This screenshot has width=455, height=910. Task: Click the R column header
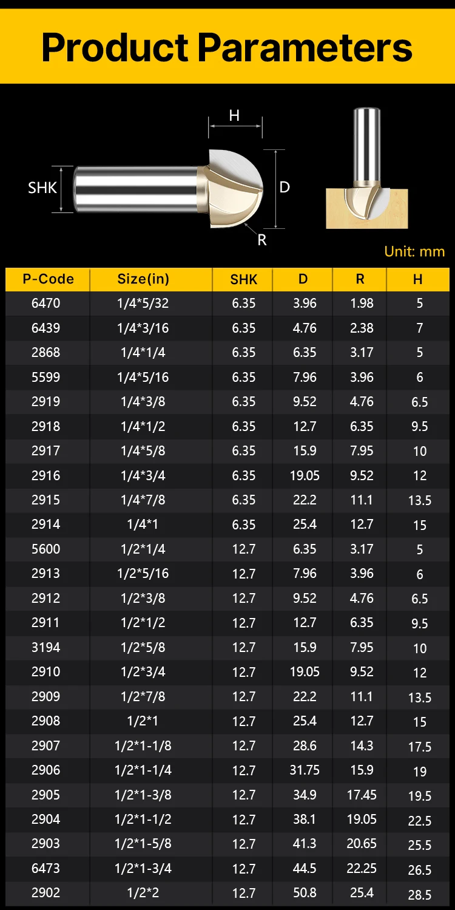(x=360, y=279)
